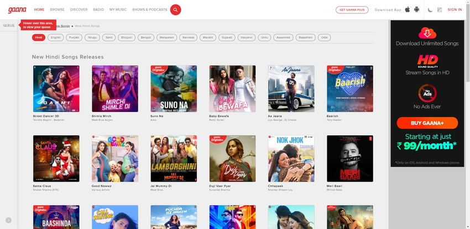Select the Gujarati language filter

pos(227,38)
